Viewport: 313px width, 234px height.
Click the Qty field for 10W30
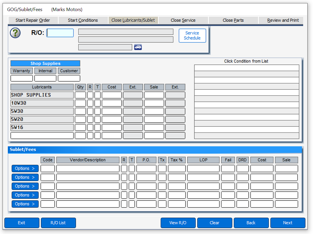80,103
